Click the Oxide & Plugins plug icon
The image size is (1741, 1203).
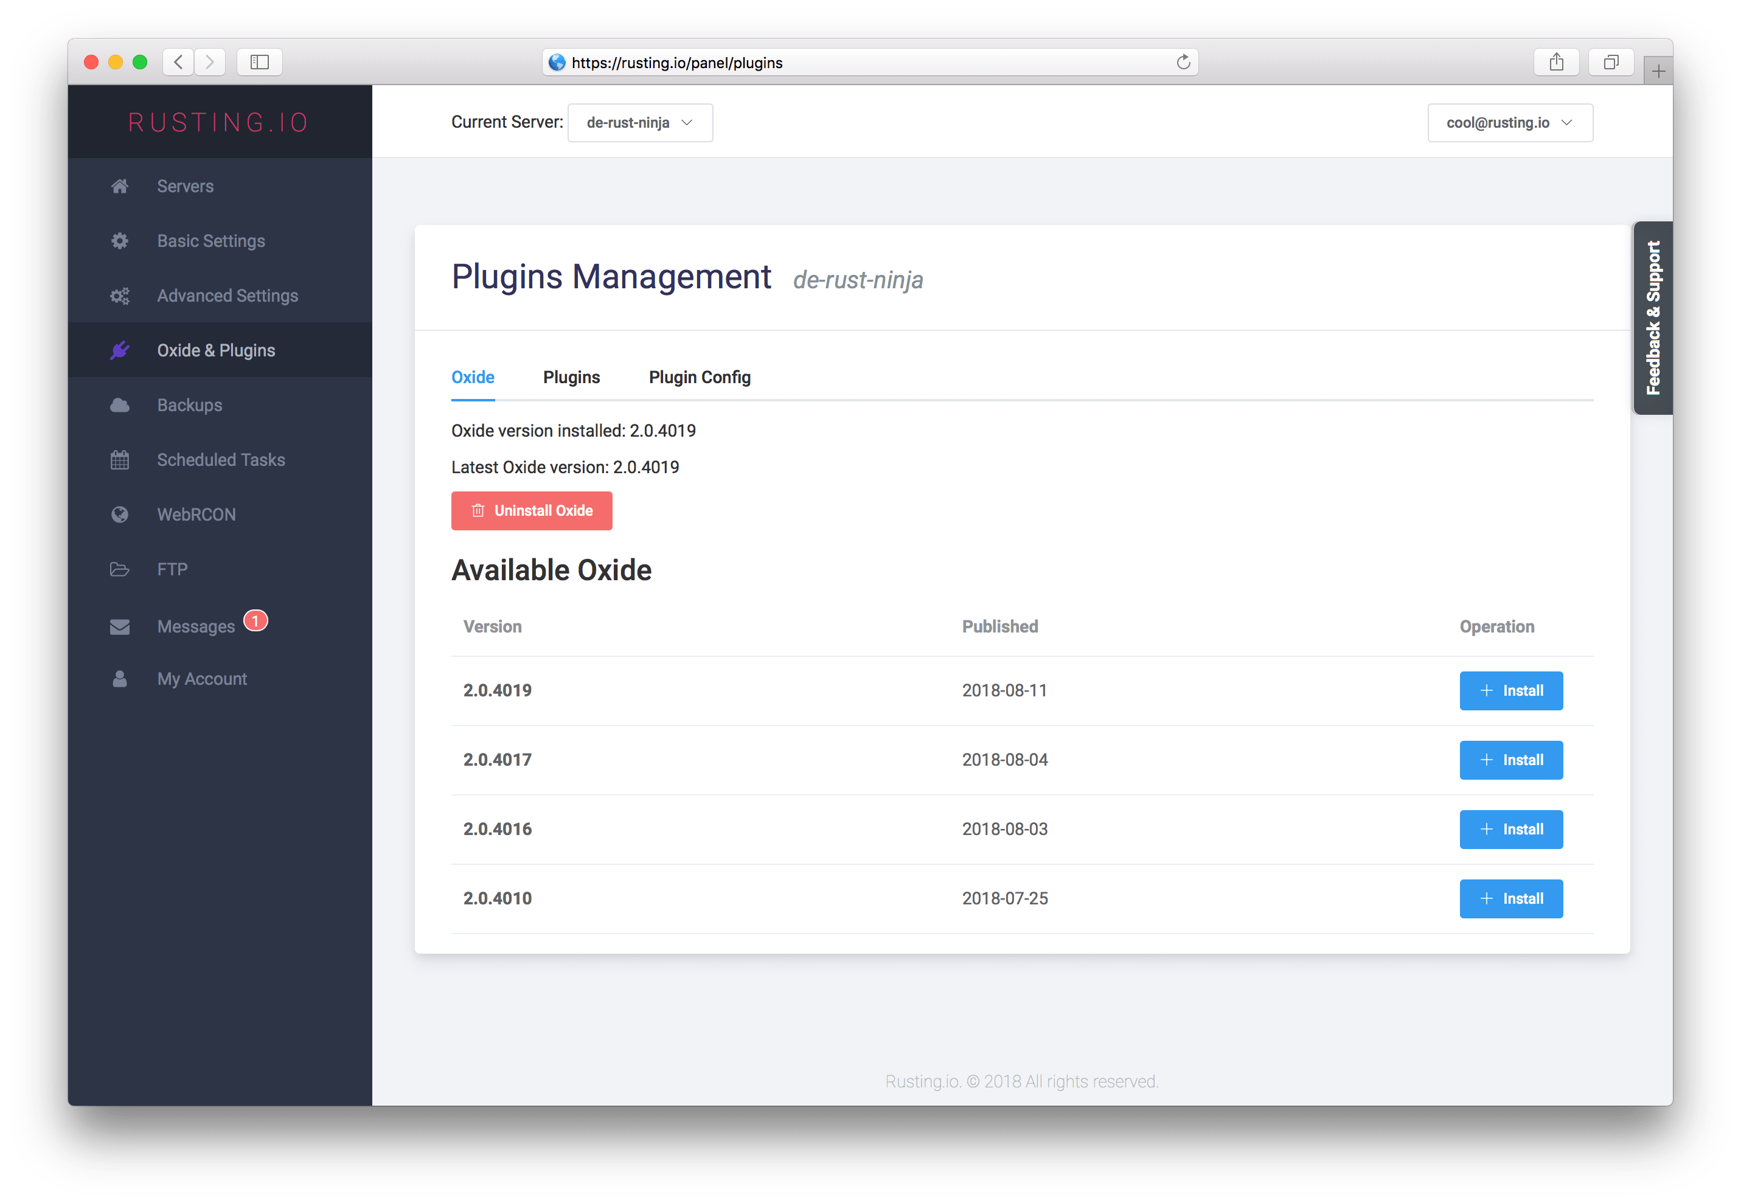click(119, 350)
